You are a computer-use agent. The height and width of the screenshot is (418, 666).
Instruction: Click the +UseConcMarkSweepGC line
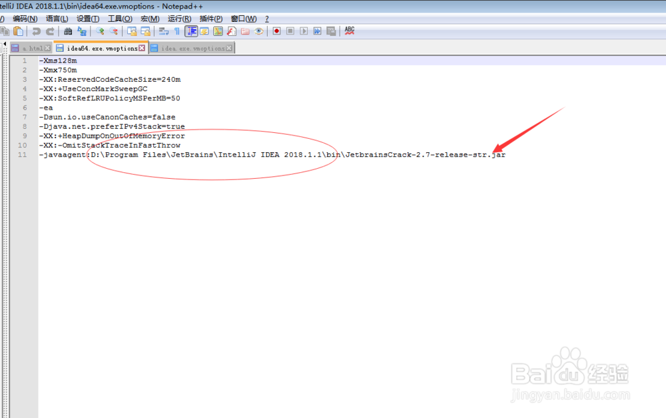[x=93, y=88]
